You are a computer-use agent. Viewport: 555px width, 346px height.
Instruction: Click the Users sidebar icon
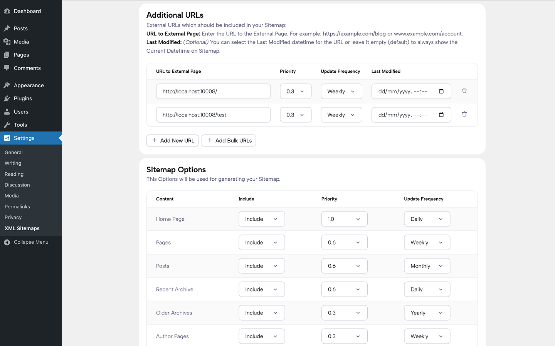pos(7,111)
